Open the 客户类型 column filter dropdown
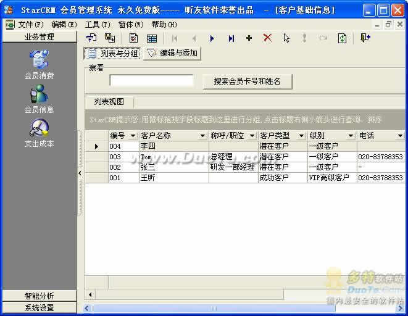This screenshot has height=316, width=408. click(301, 136)
